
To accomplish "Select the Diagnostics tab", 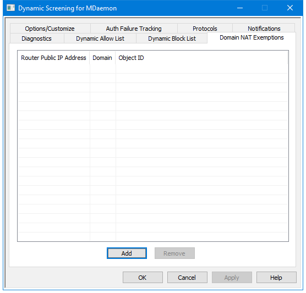I will pyautogui.click(x=37, y=38).
